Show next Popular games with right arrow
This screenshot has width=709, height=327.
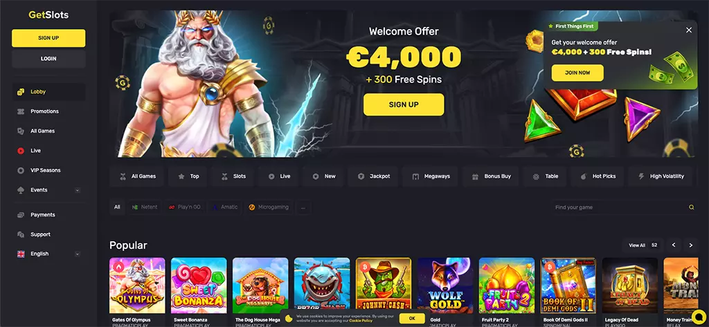[x=690, y=245]
